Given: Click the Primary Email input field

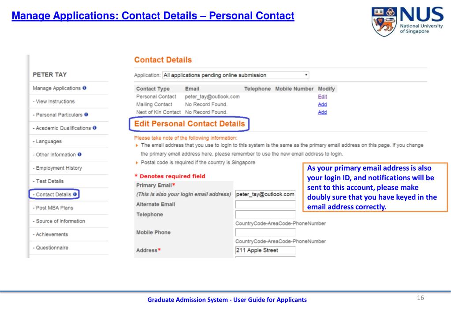Looking at the screenshot, I should tap(265, 194).
